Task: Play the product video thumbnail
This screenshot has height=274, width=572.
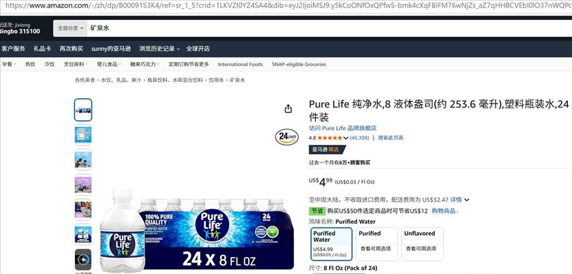Action: pyautogui.click(x=83, y=260)
